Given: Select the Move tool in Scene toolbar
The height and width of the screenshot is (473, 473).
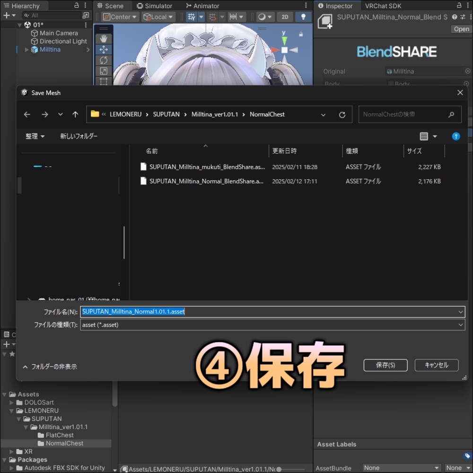Looking at the screenshot, I should tap(104, 50).
